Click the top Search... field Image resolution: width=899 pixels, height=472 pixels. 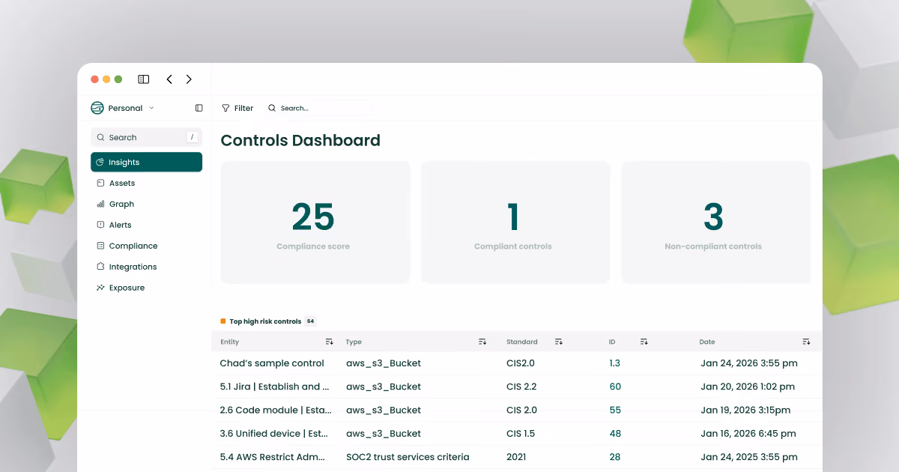(319, 108)
